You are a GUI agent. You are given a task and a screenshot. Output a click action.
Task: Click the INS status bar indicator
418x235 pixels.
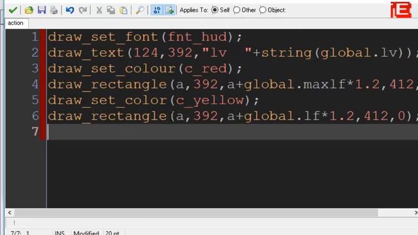[59, 232]
